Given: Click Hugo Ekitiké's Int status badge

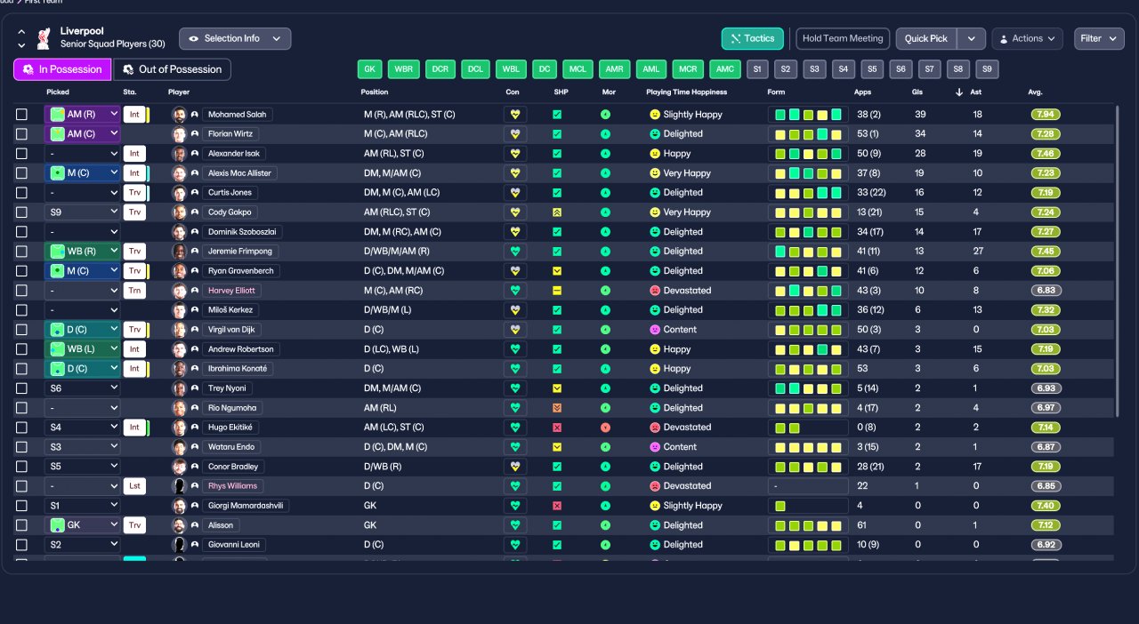Looking at the screenshot, I should click(134, 428).
